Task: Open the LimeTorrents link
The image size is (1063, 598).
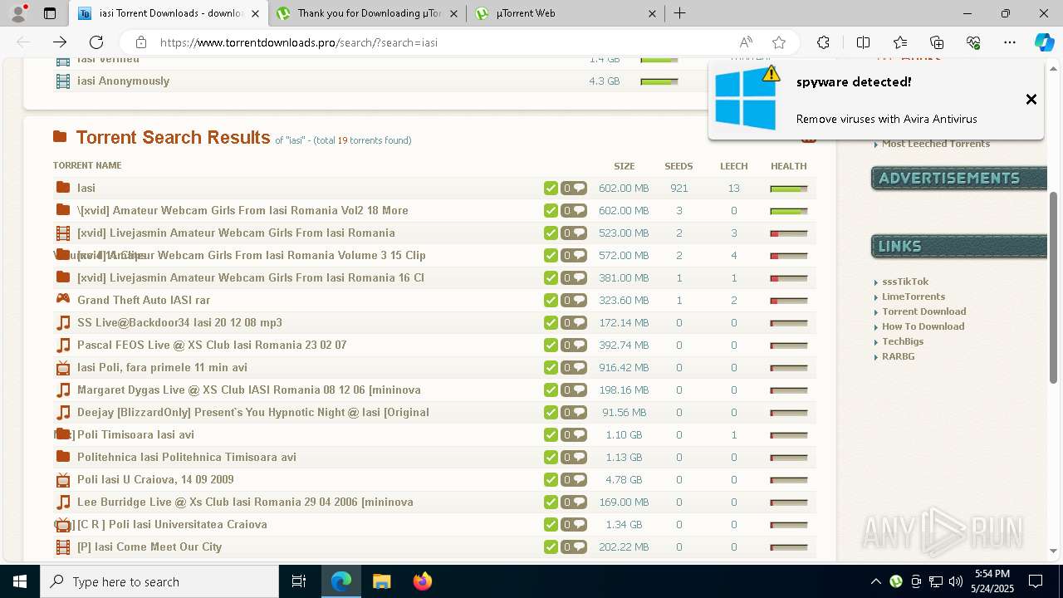Action: pyautogui.click(x=914, y=297)
